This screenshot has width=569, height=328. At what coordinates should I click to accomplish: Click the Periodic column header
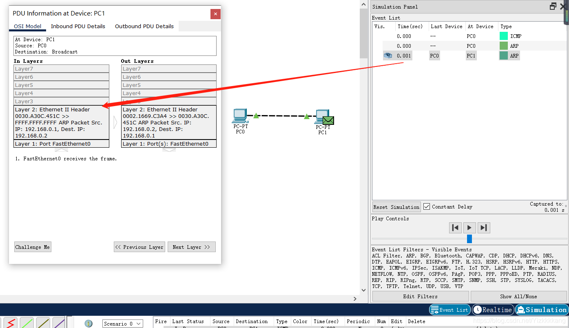(x=359, y=321)
